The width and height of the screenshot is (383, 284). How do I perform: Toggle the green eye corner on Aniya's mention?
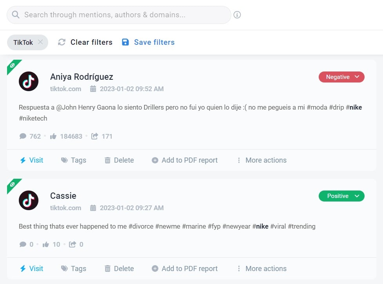[13, 65]
